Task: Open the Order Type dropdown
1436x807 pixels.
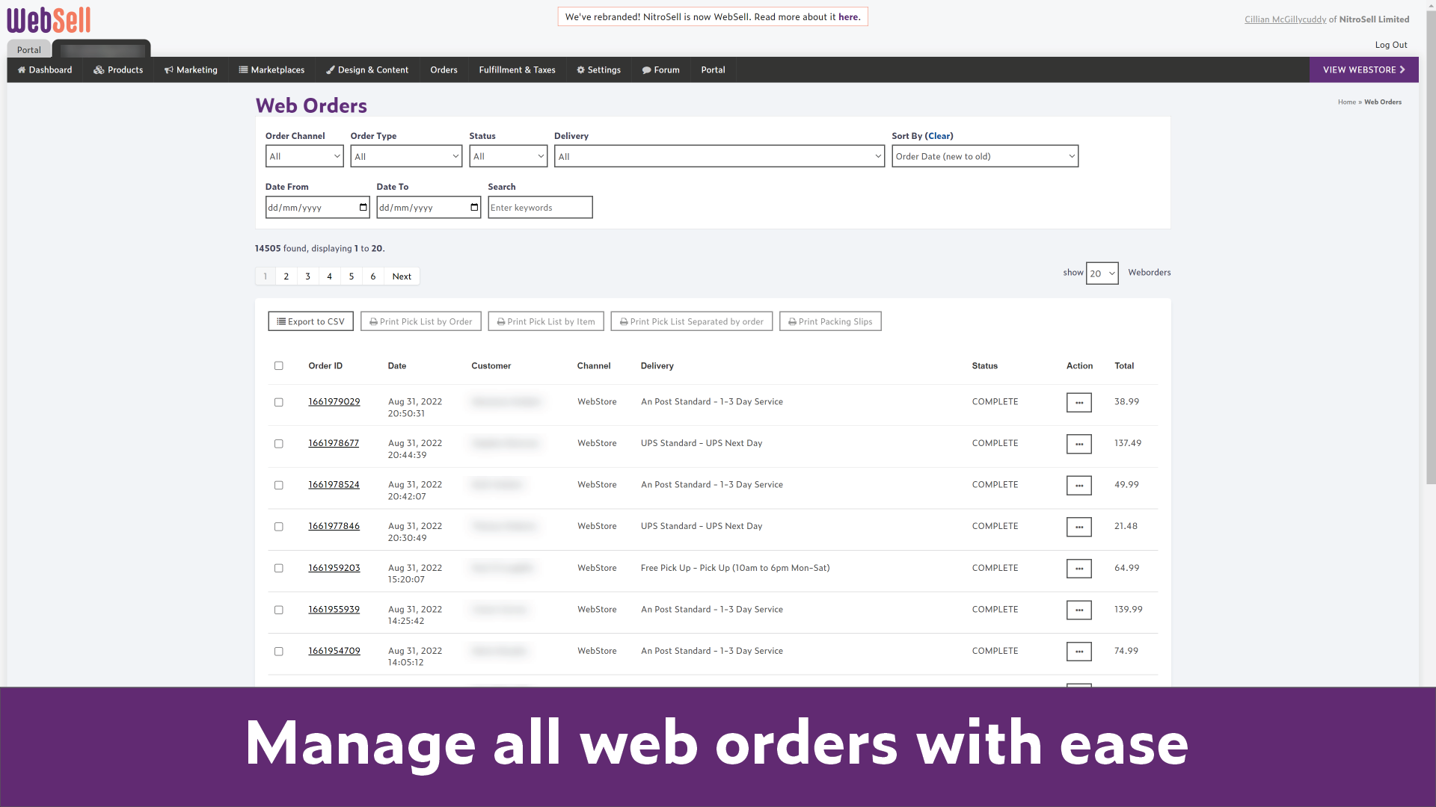Action: tap(405, 155)
